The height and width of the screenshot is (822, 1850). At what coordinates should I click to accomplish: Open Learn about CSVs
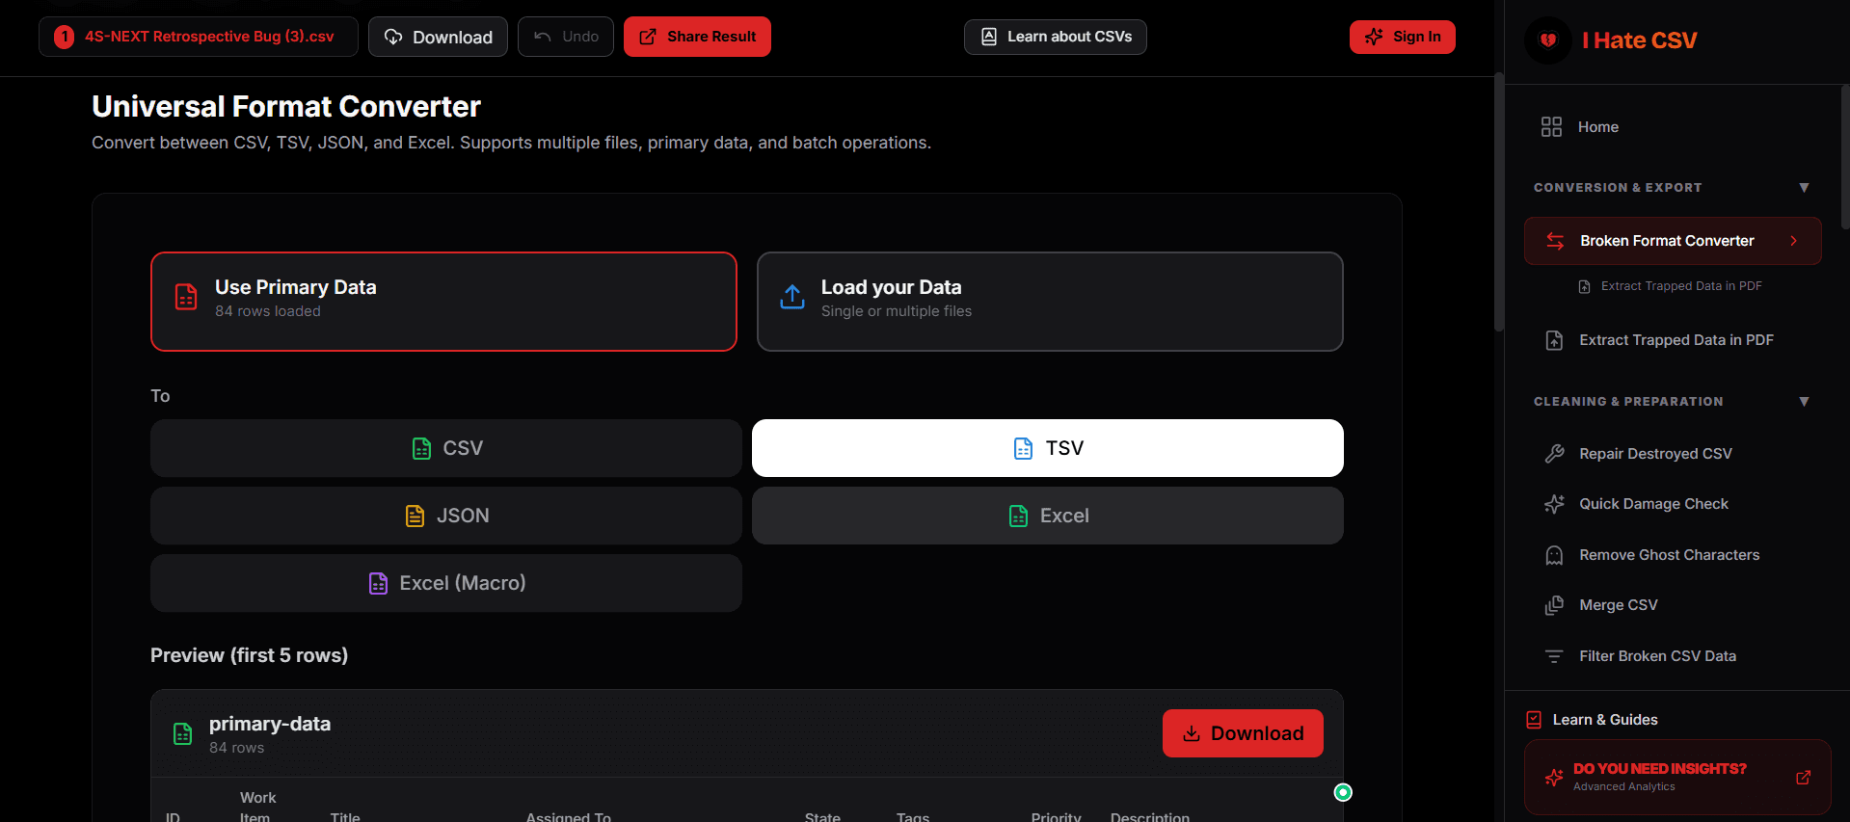click(1056, 37)
